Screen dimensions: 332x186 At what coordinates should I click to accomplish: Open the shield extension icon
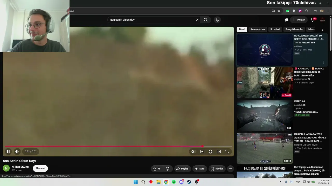point(294,11)
